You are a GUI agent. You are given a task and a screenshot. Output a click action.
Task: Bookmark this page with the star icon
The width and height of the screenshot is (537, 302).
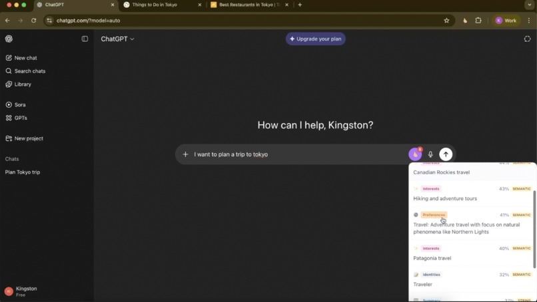pyautogui.click(x=446, y=21)
